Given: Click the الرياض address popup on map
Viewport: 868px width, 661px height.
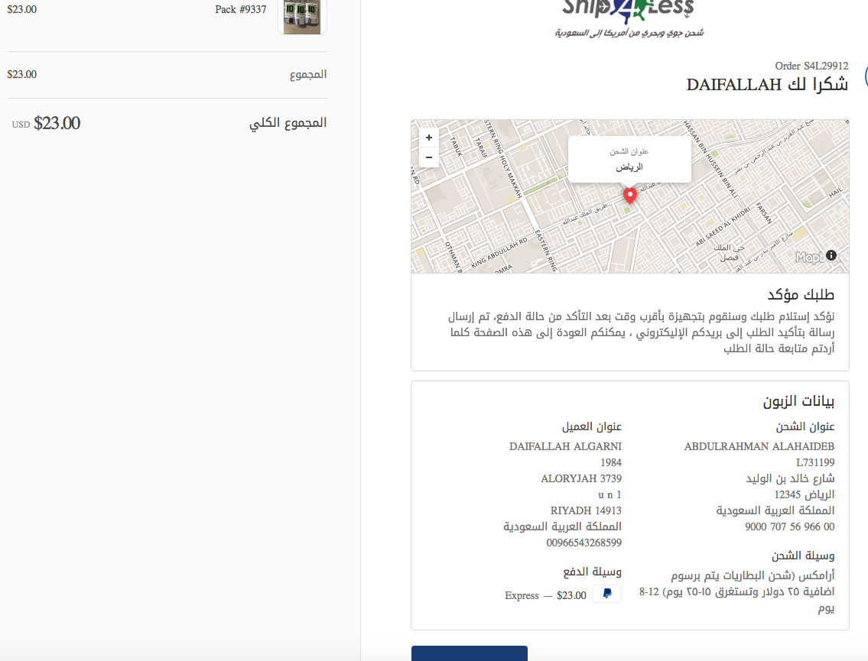Looking at the screenshot, I should (629, 160).
